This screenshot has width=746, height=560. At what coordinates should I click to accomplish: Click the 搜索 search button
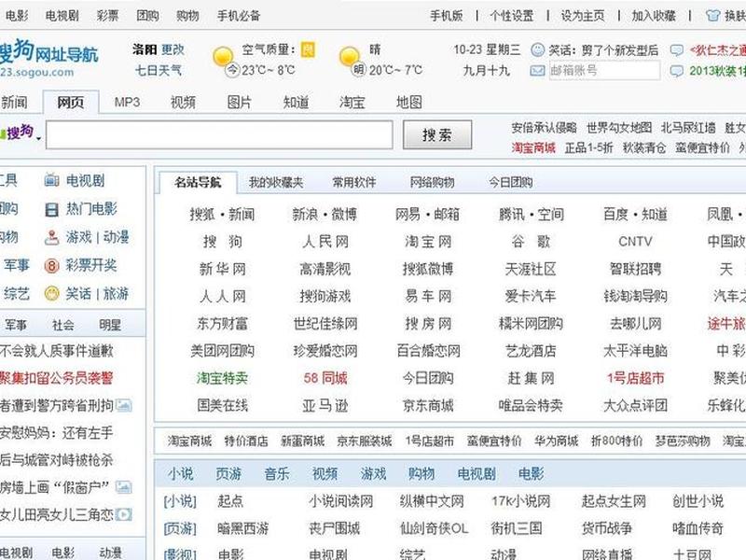tap(437, 135)
